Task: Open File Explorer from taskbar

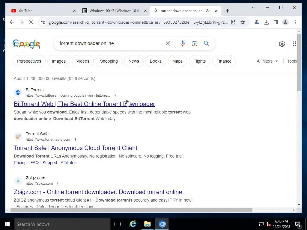Action: tap(148, 224)
